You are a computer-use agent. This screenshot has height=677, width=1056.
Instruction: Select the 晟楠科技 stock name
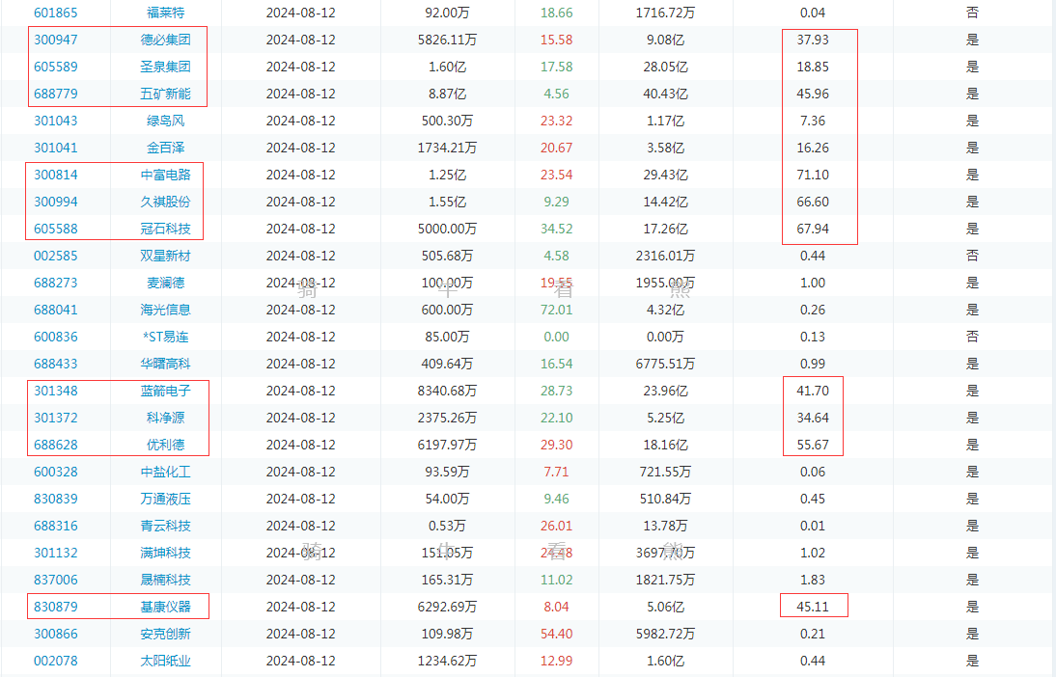pyautogui.click(x=166, y=580)
